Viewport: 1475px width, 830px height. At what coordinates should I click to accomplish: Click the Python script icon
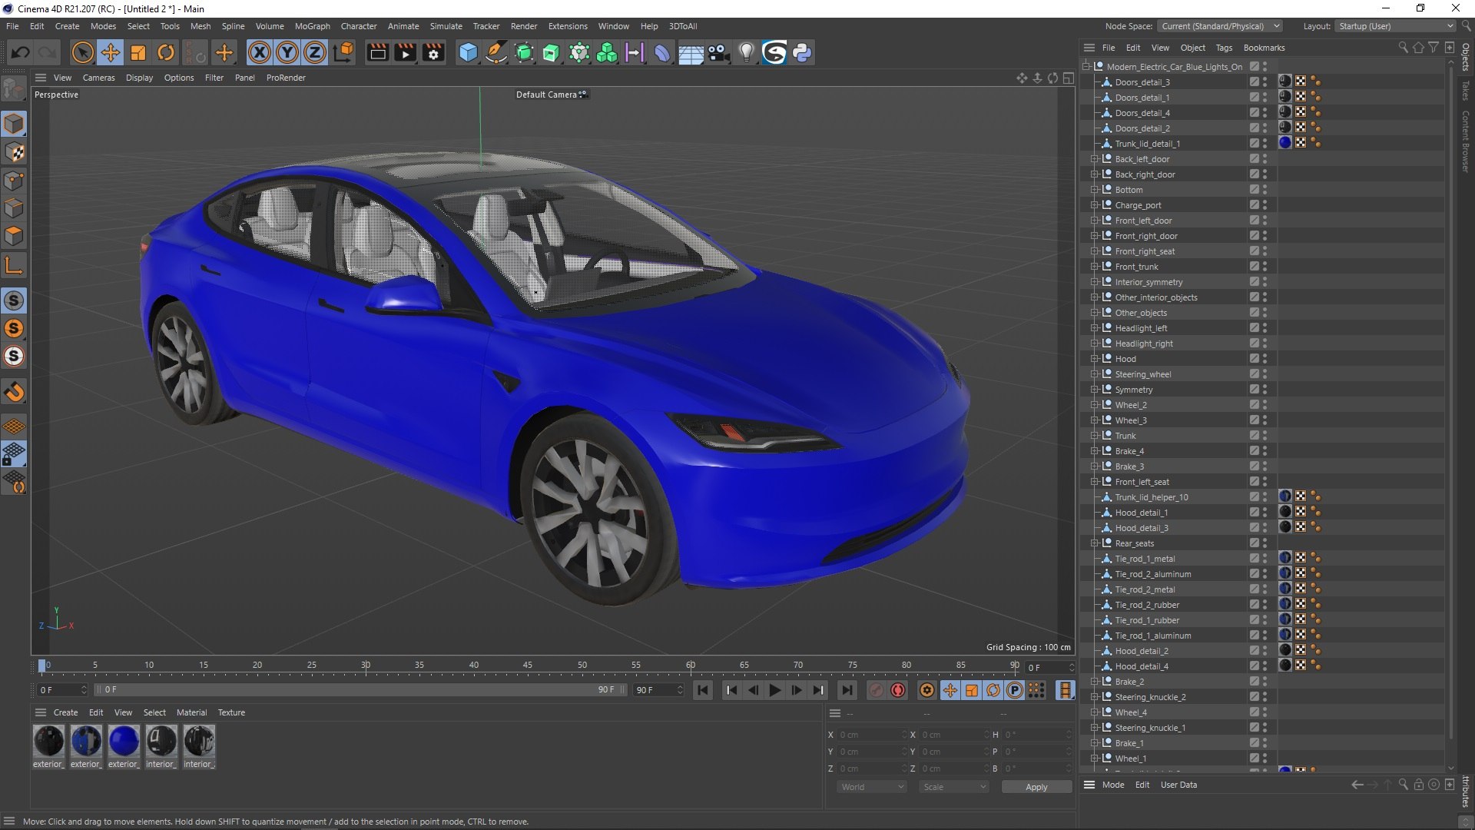tap(802, 52)
